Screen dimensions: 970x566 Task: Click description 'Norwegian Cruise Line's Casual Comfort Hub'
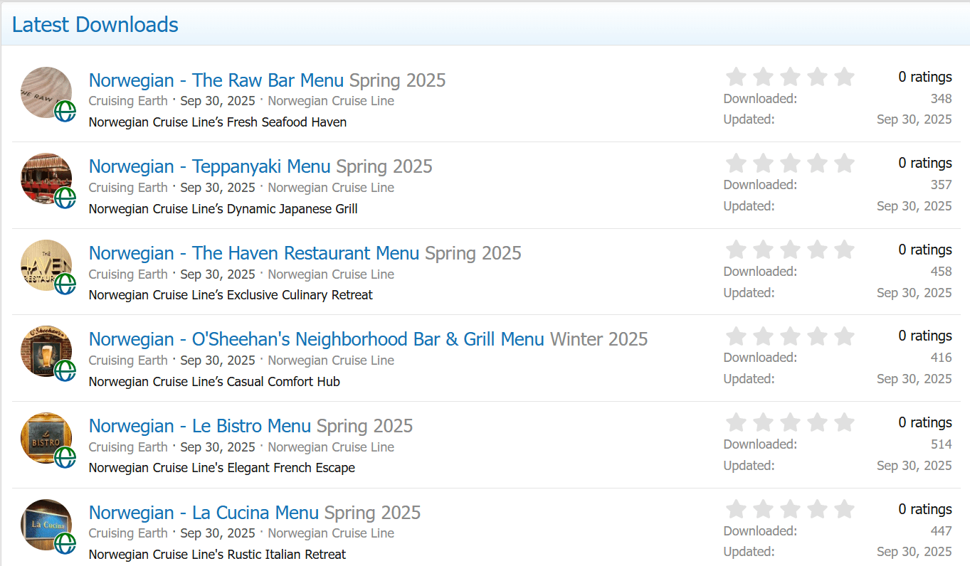214,382
